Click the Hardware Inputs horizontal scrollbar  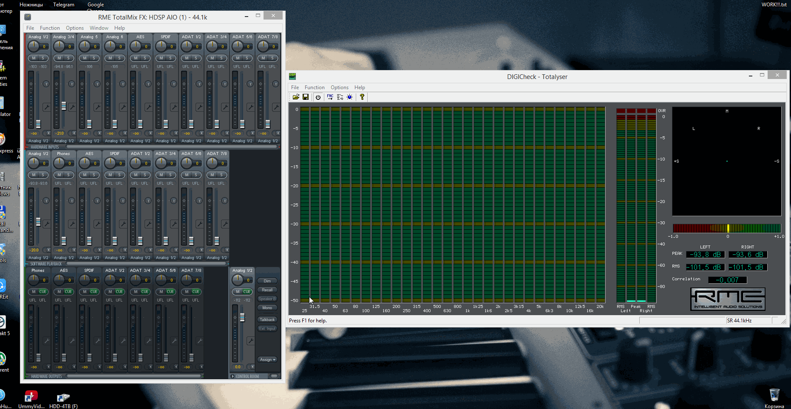click(x=171, y=147)
